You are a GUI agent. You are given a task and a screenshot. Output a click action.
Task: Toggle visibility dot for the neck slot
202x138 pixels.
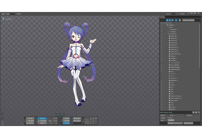pyautogui.click(x=161, y=103)
